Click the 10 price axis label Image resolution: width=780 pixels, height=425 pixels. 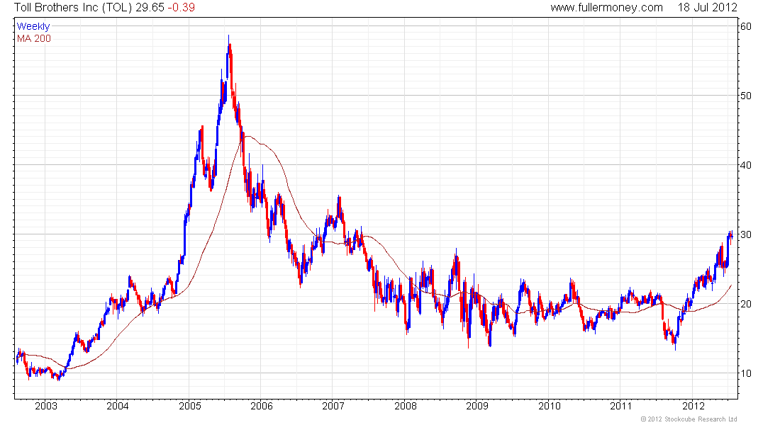[746, 373]
